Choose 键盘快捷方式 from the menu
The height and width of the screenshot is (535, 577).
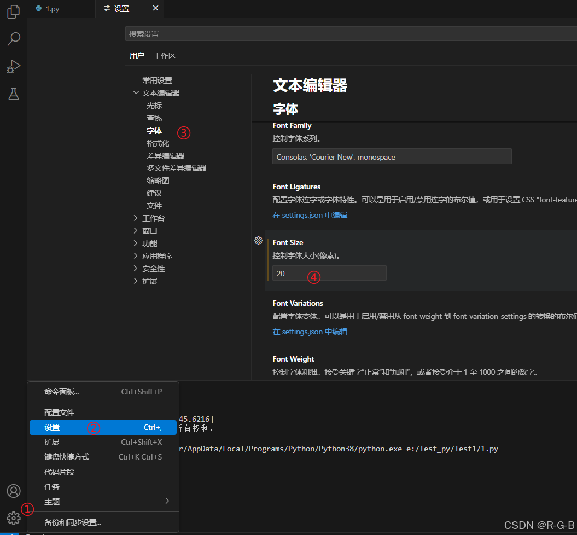[103, 457]
